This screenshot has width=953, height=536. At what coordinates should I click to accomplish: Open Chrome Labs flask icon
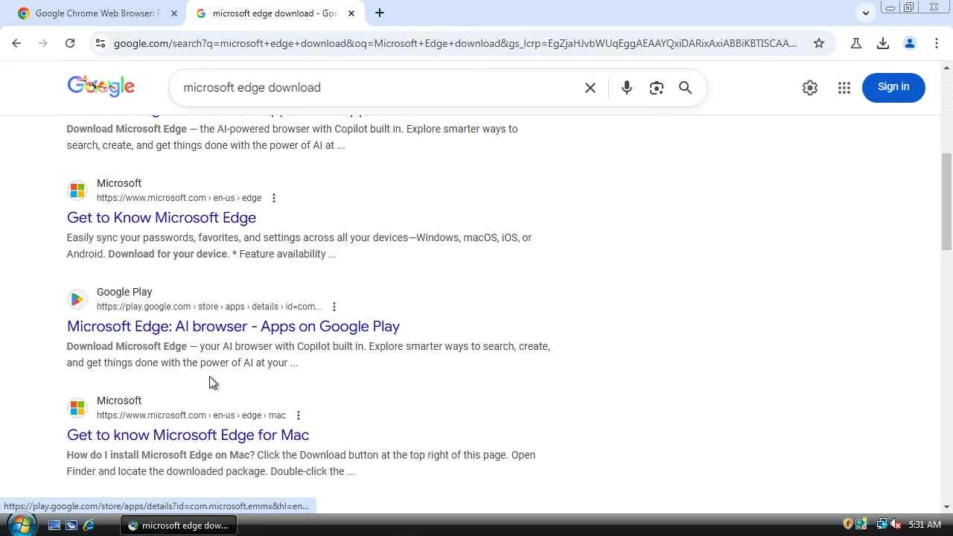pyautogui.click(x=856, y=43)
